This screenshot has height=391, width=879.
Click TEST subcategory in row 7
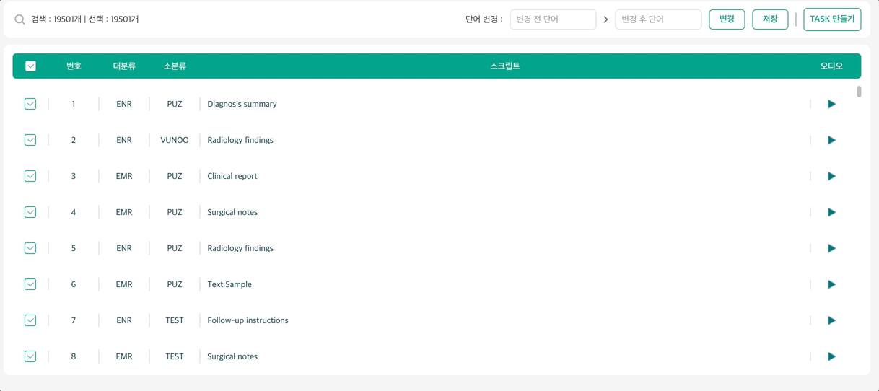(x=175, y=320)
